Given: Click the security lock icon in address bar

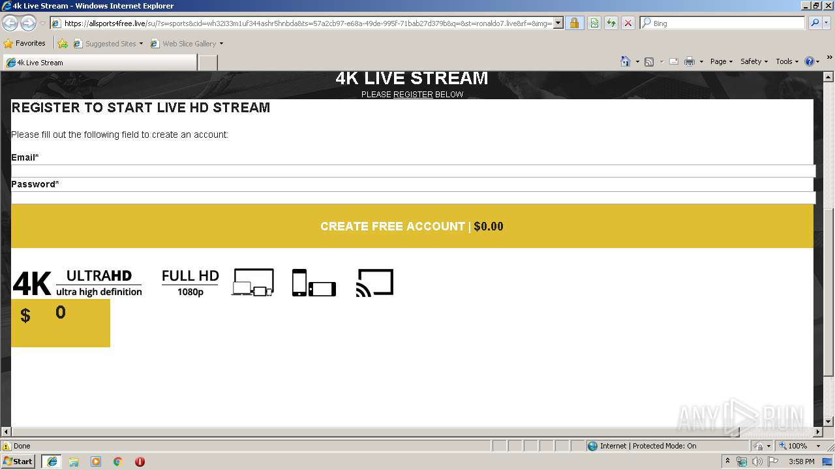Looking at the screenshot, I should tap(574, 23).
